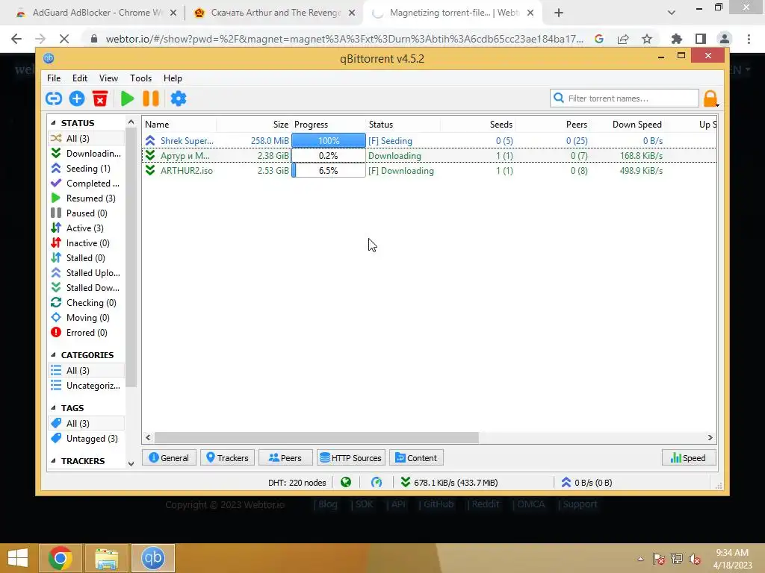Filter by Moving (0) status
The width and height of the screenshot is (765, 573).
click(x=86, y=318)
